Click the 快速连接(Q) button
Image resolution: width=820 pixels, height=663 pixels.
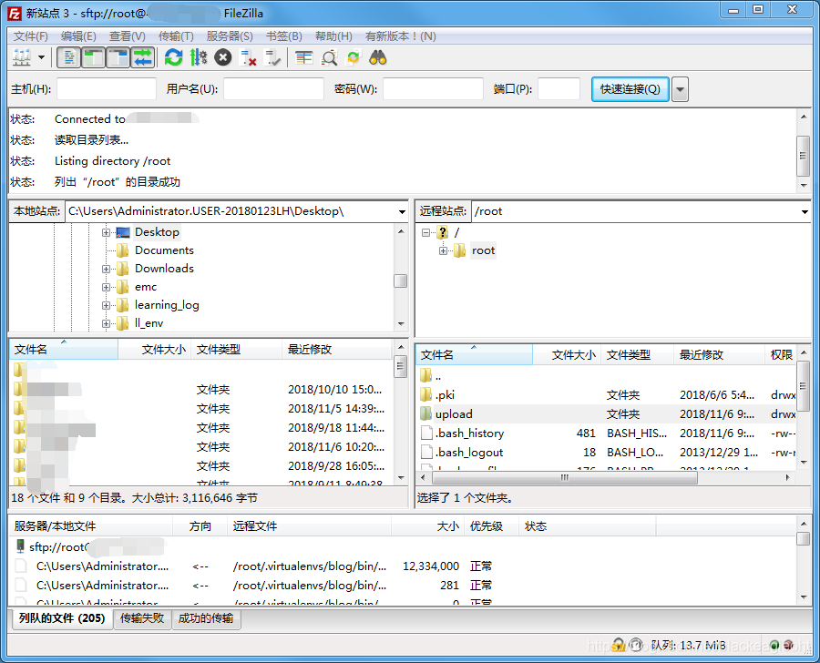[630, 89]
